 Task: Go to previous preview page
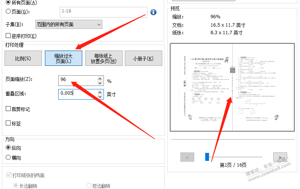(187, 157)
